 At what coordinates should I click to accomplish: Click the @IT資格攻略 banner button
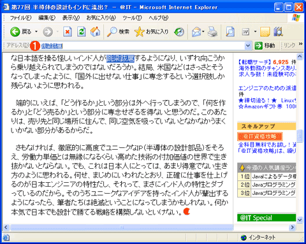tap(260, 136)
